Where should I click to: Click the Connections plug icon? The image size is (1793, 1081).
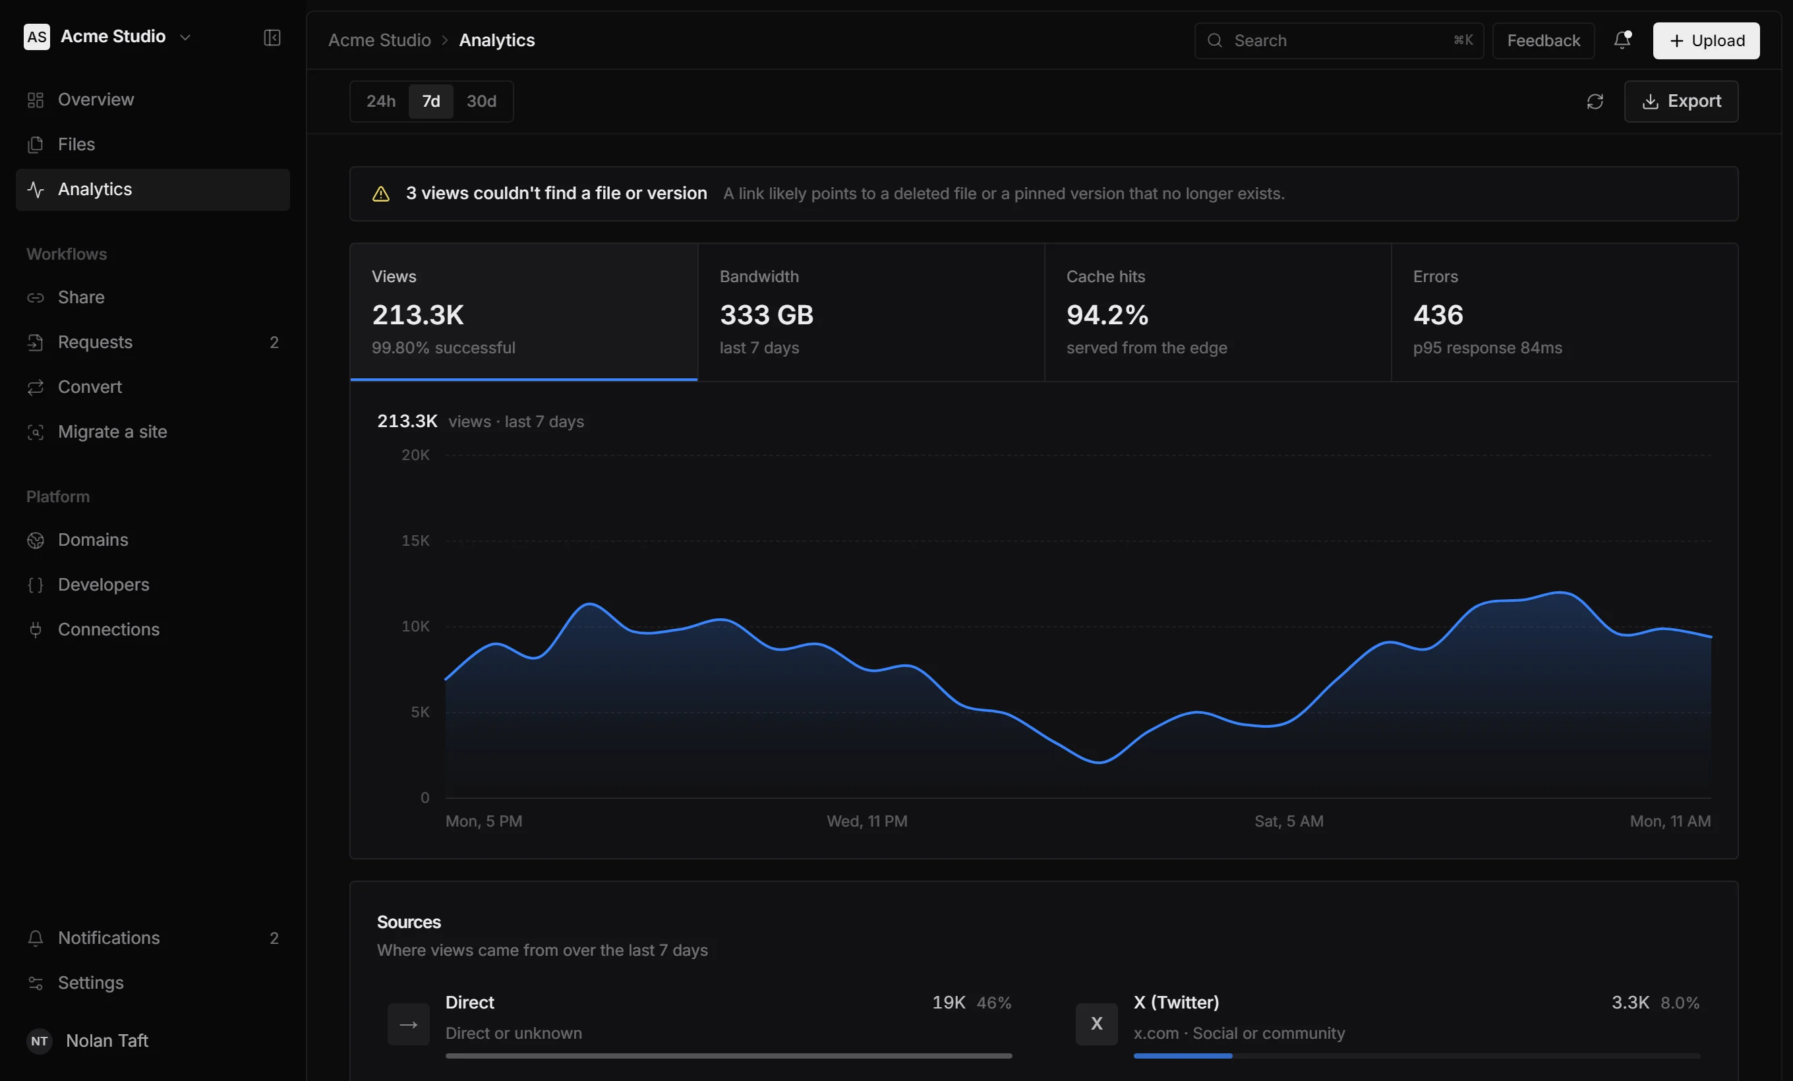pos(36,630)
